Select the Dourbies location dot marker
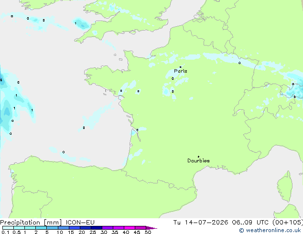Image resolution: width=303 pixels, height=234 pixels. [x=198, y=157]
